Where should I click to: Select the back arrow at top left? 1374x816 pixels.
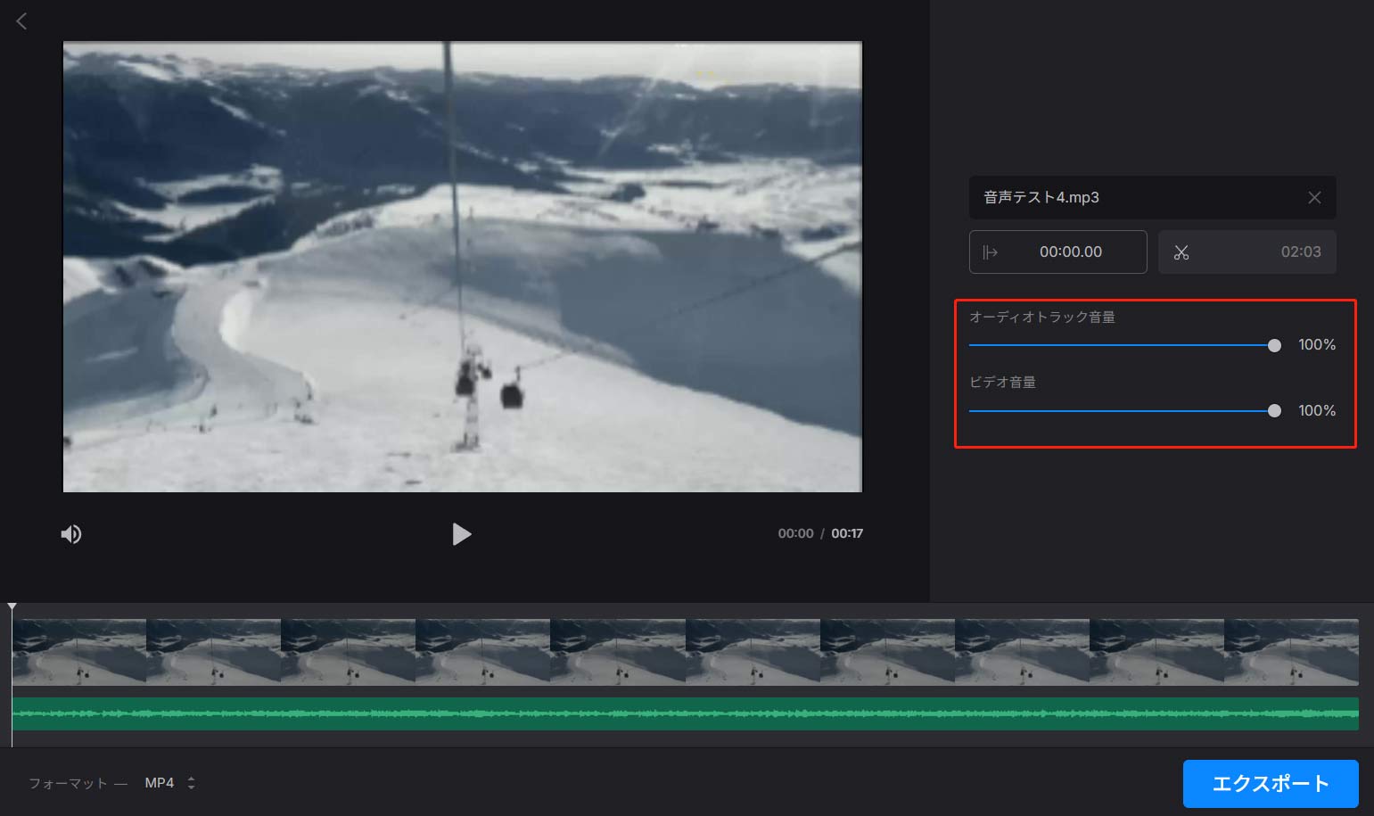(21, 21)
